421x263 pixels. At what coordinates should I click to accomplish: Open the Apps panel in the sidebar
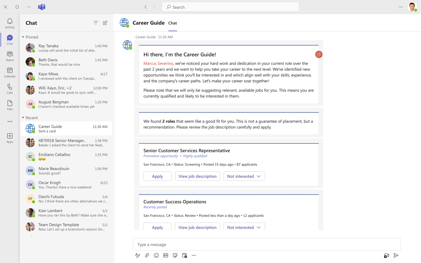[10, 137]
